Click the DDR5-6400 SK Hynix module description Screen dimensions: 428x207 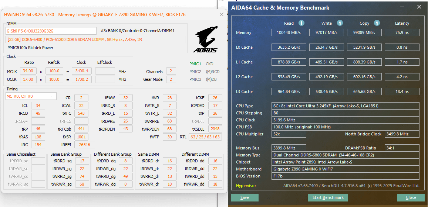[95, 39]
